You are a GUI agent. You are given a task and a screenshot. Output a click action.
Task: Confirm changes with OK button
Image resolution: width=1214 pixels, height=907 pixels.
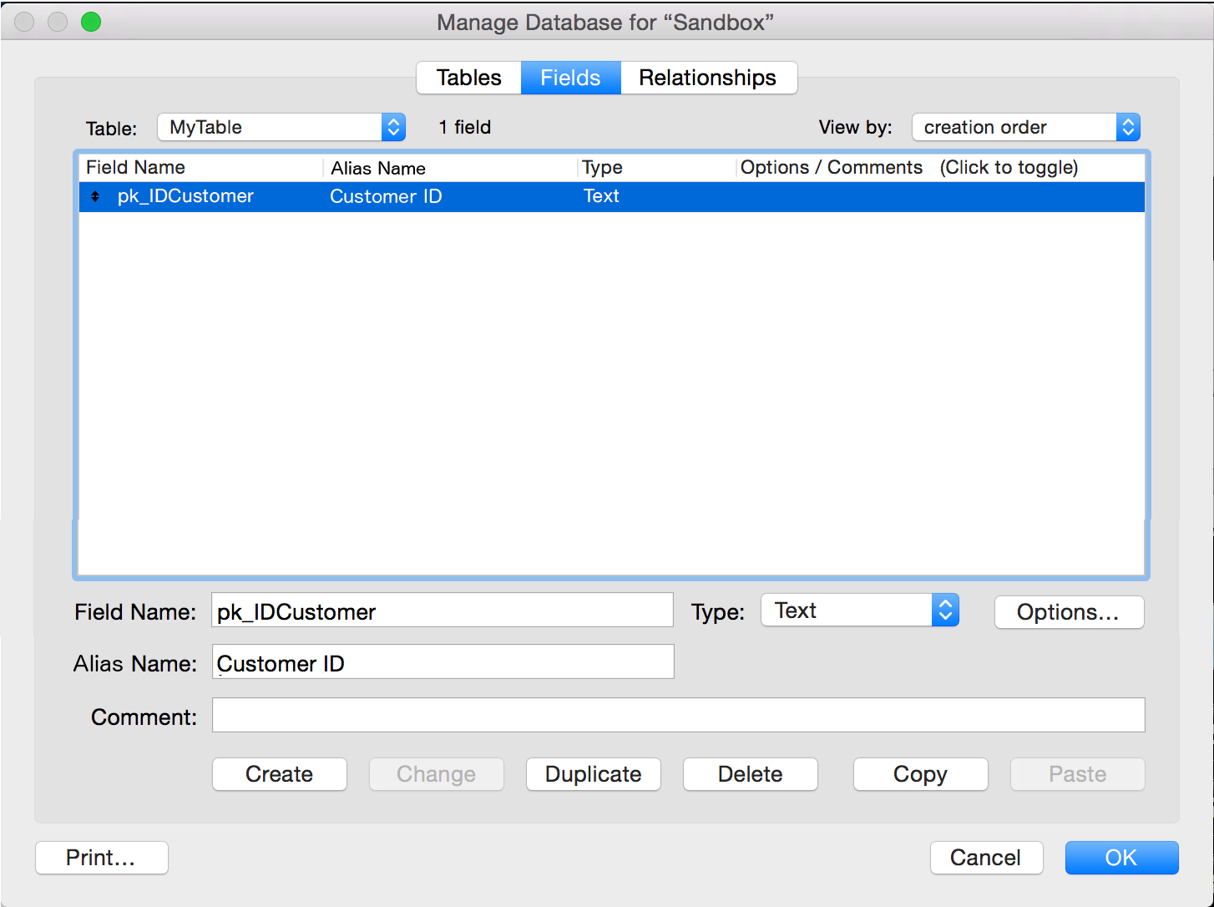[1120, 858]
